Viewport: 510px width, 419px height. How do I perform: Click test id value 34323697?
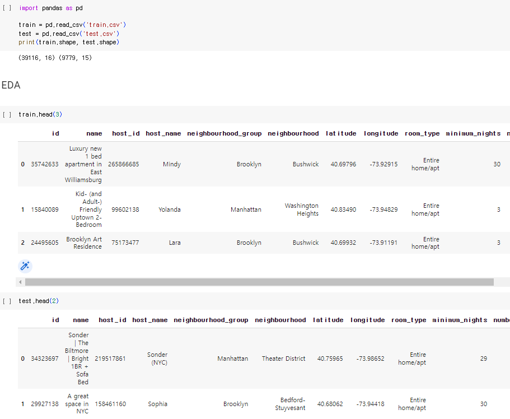point(45,359)
